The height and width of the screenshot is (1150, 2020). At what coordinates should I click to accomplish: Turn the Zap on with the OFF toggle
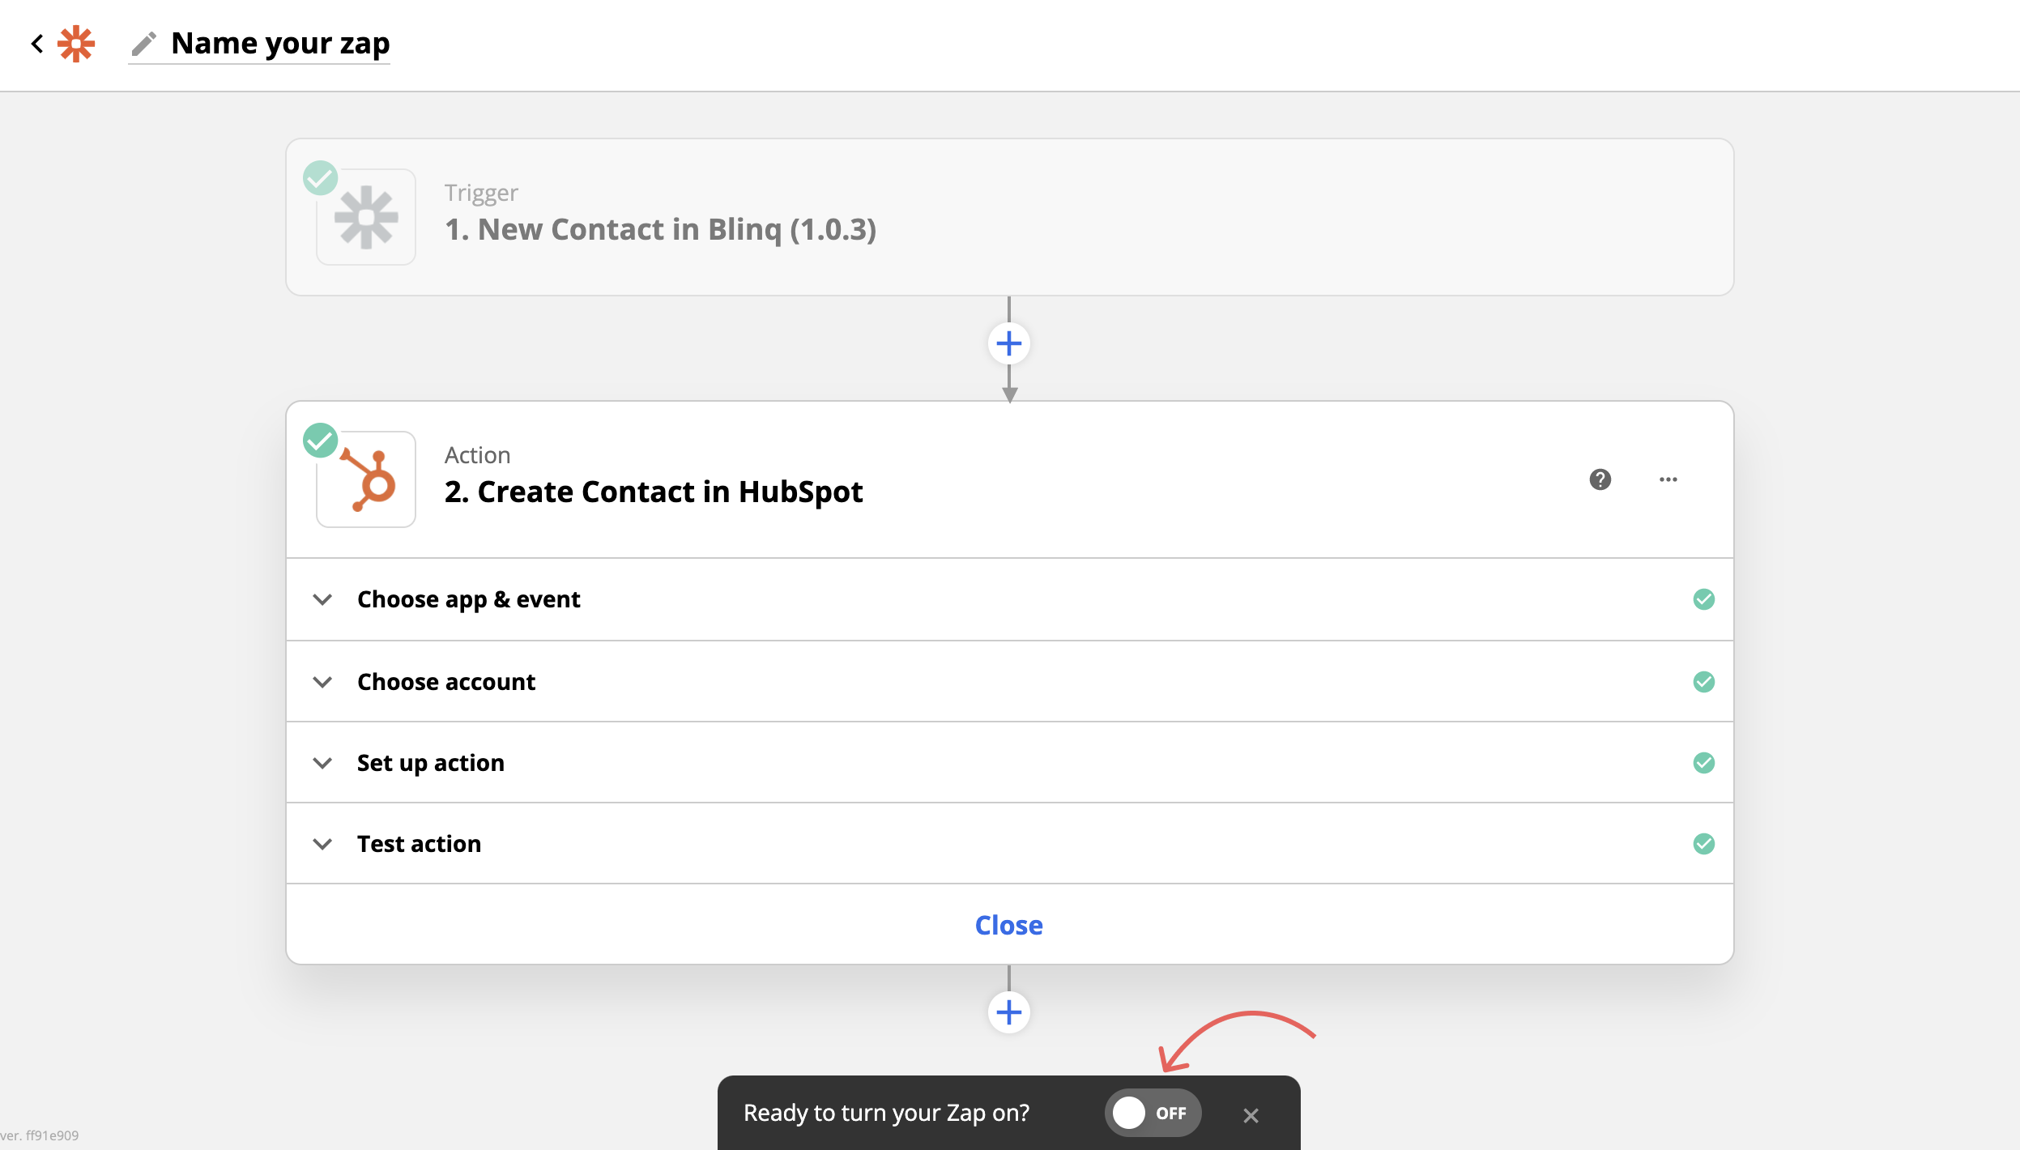tap(1153, 1113)
